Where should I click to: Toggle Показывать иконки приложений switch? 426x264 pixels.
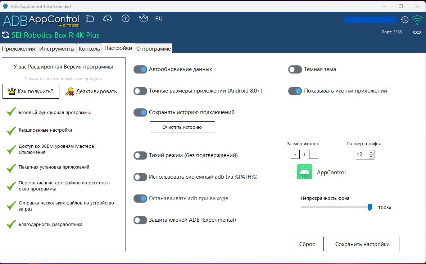coord(295,91)
